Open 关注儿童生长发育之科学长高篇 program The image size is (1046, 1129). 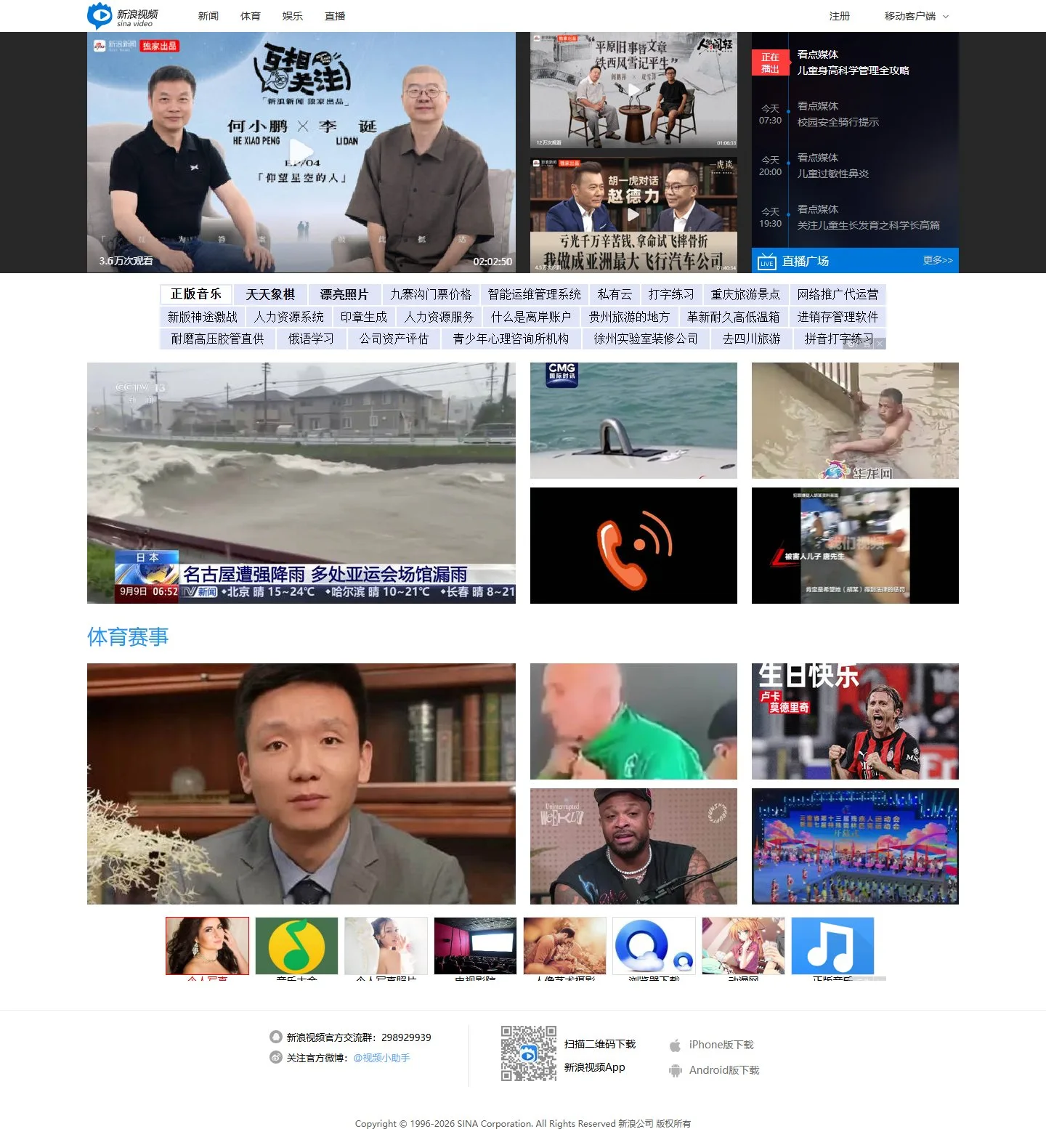[x=868, y=225]
